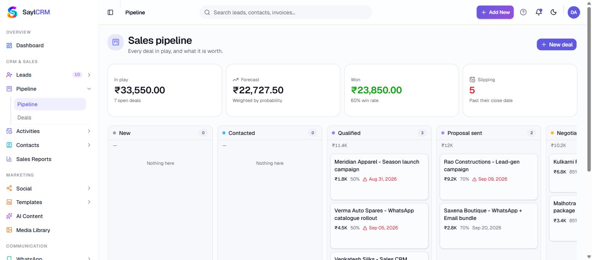Click the Templates layout icon
The image size is (592, 260).
pos(9,202)
